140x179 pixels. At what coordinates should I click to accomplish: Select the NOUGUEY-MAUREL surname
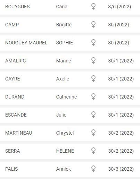click(26, 43)
